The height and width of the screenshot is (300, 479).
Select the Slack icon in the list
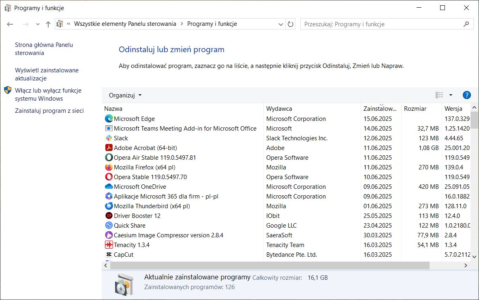pyautogui.click(x=109, y=138)
